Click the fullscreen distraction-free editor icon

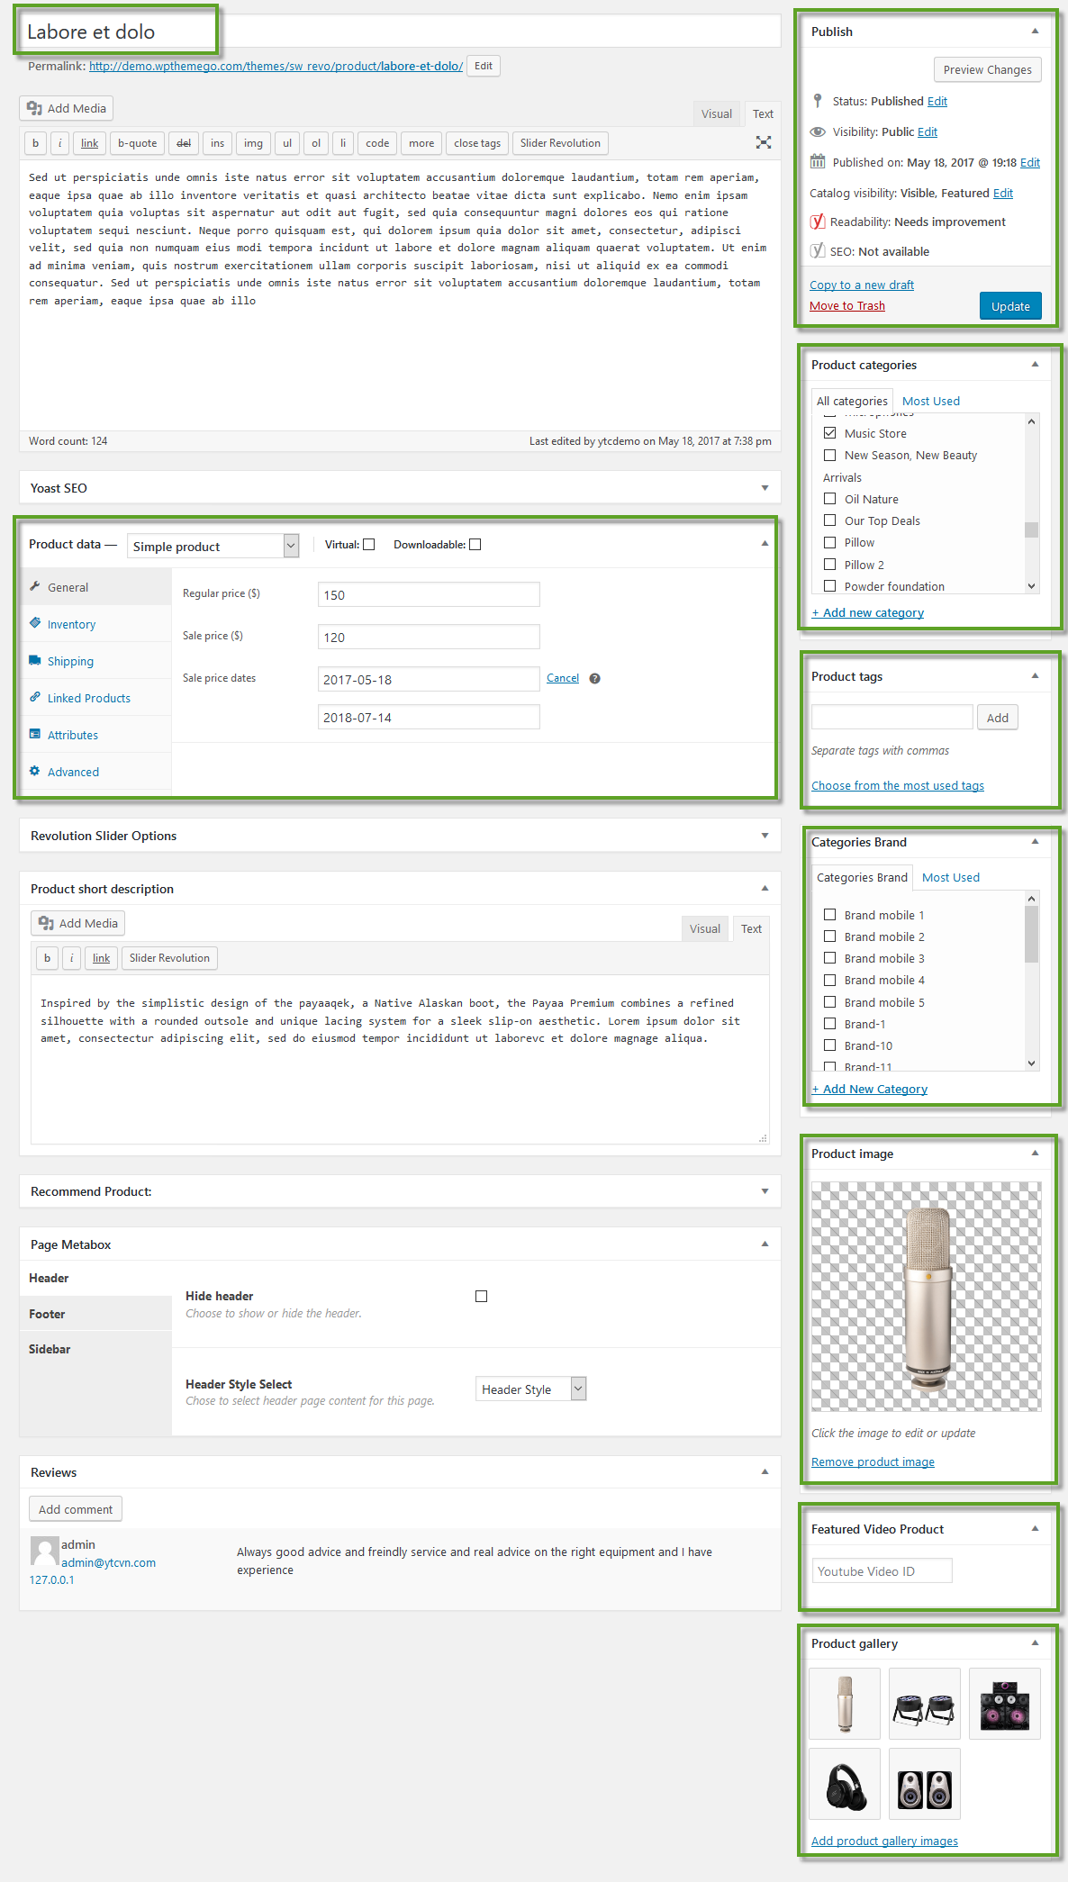pos(763,142)
